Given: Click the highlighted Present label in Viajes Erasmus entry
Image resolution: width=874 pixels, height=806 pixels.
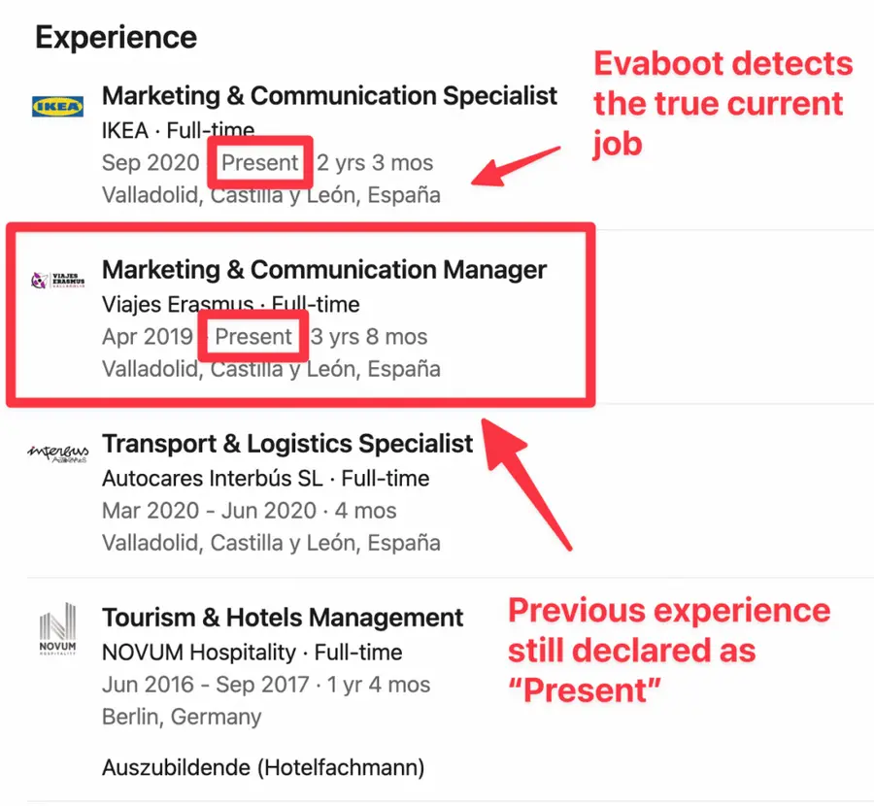Looking at the screenshot, I should pyautogui.click(x=253, y=337).
